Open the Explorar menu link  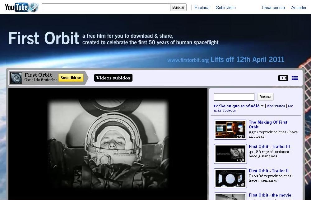point(202,7)
